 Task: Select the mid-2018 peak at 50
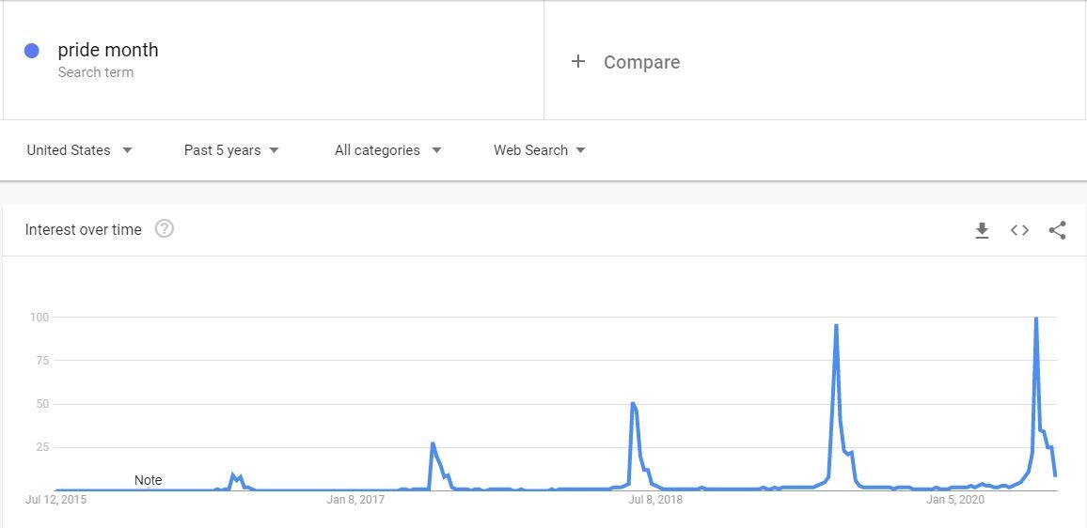point(632,403)
